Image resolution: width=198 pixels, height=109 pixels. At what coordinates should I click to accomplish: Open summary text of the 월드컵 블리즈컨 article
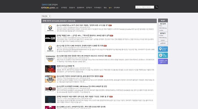105,81
